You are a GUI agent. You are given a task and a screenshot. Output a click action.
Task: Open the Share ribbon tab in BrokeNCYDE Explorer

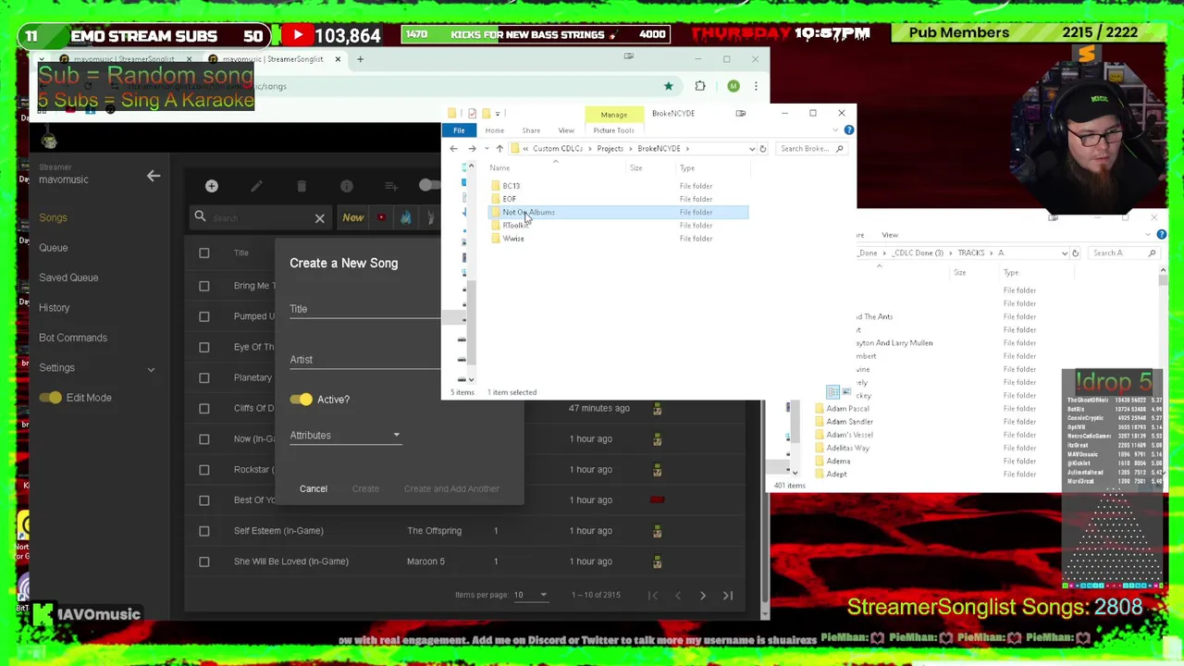pos(531,130)
